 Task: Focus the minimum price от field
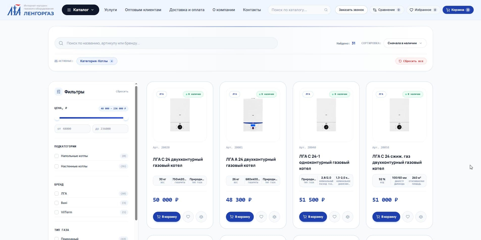click(72, 129)
